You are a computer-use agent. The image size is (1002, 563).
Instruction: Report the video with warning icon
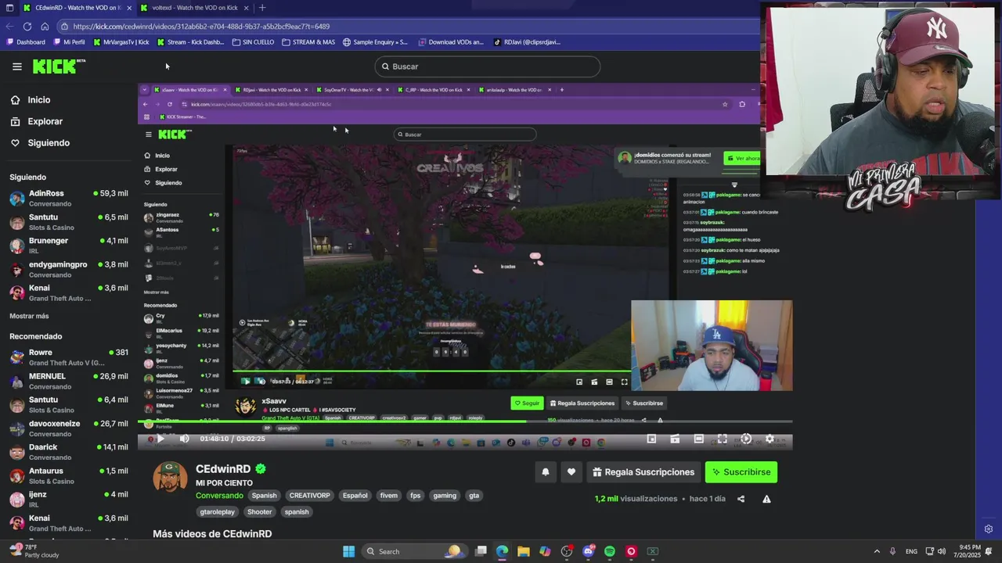pos(766,499)
